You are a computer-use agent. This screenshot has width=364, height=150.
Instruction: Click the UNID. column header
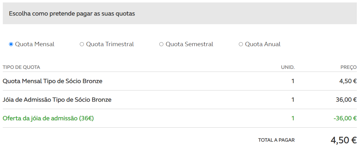288,67
